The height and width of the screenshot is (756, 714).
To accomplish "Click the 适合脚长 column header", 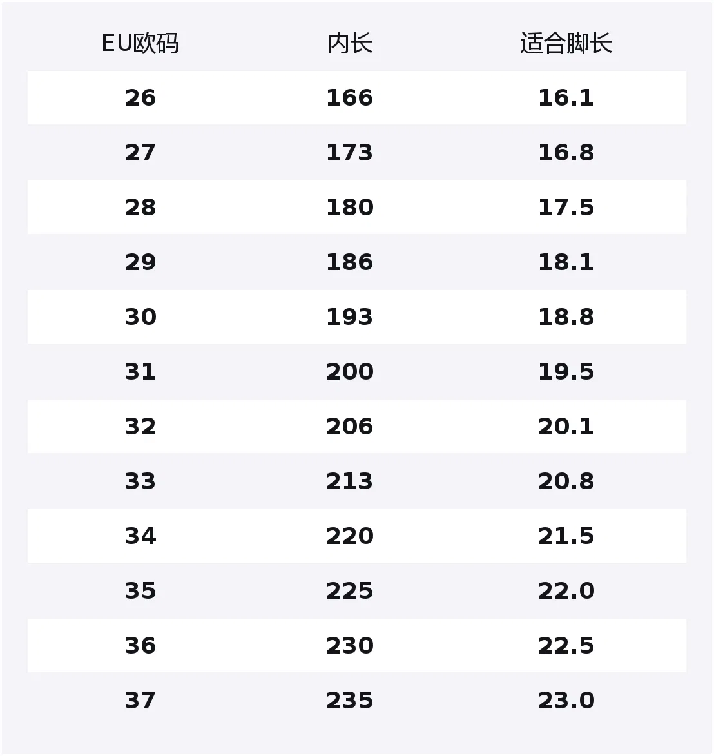I will click(x=566, y=43).
